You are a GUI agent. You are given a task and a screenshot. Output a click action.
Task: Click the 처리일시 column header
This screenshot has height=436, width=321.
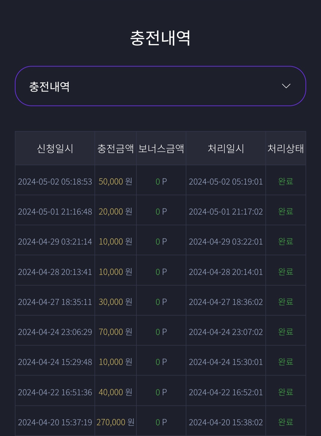(226, 148)
